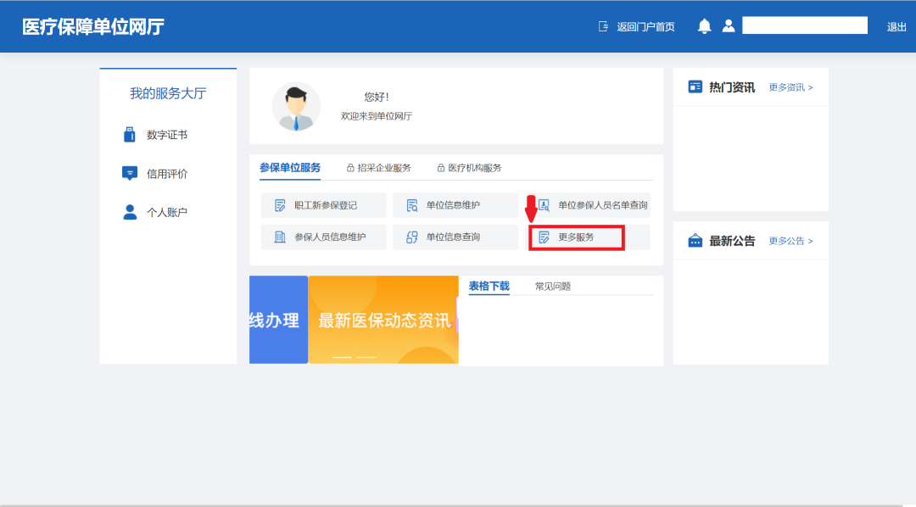
Task: Click the return-to-portal door icon
Action: (604, 26)
